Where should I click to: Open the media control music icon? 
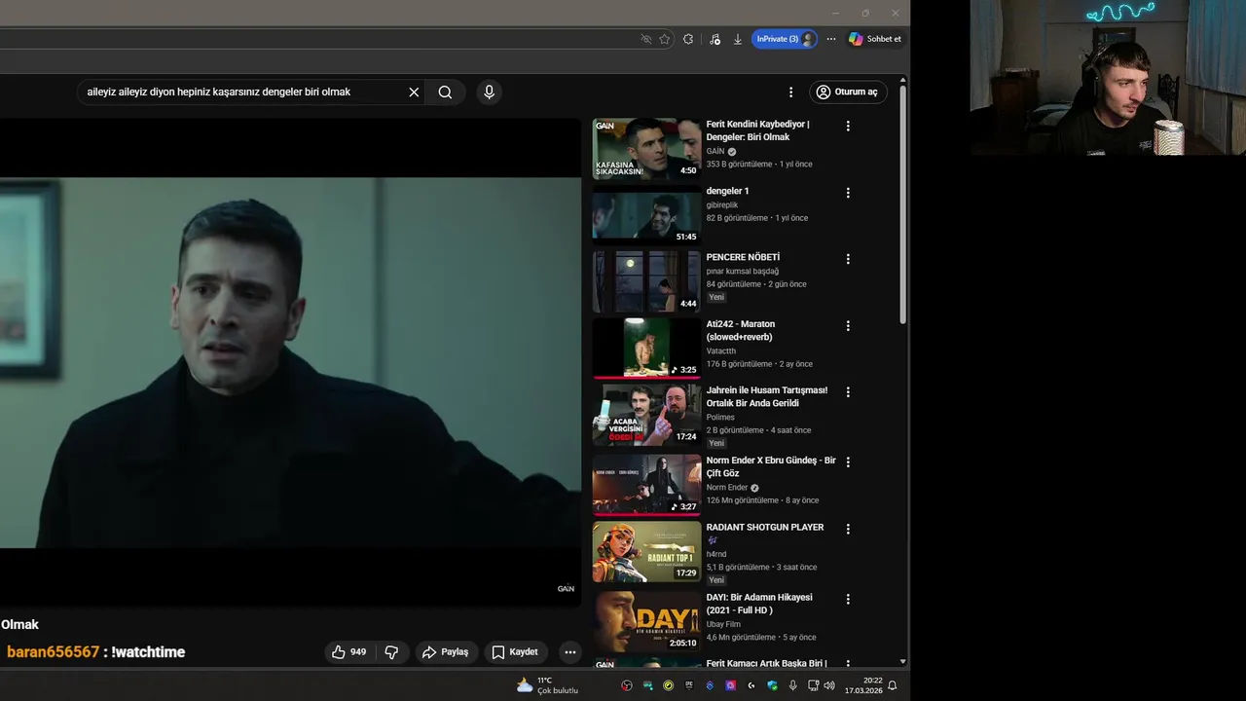click(715, 39)
